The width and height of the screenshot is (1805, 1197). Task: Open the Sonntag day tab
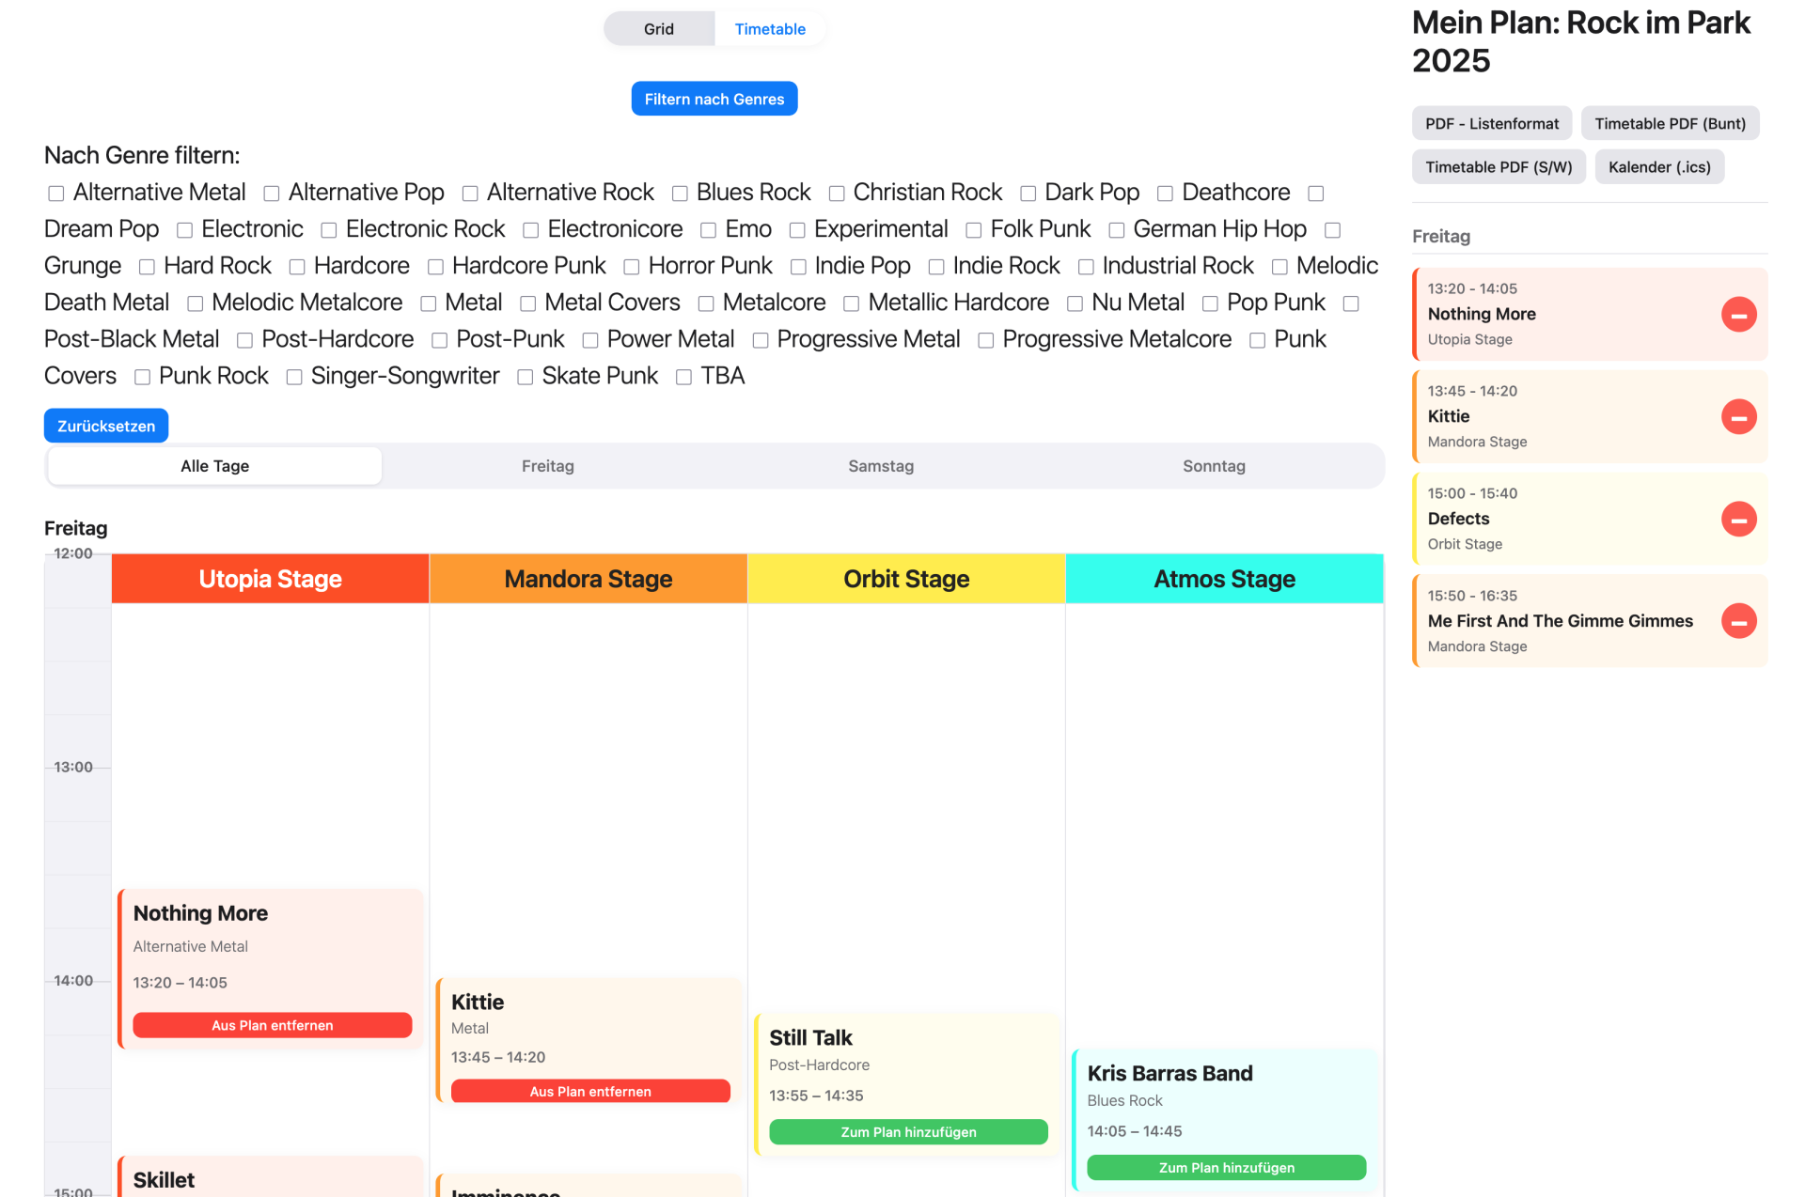coord(1213,465)
